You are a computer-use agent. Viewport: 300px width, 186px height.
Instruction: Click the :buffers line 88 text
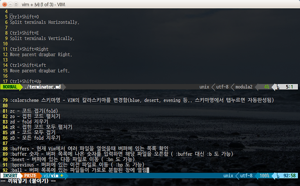point(89,149)
